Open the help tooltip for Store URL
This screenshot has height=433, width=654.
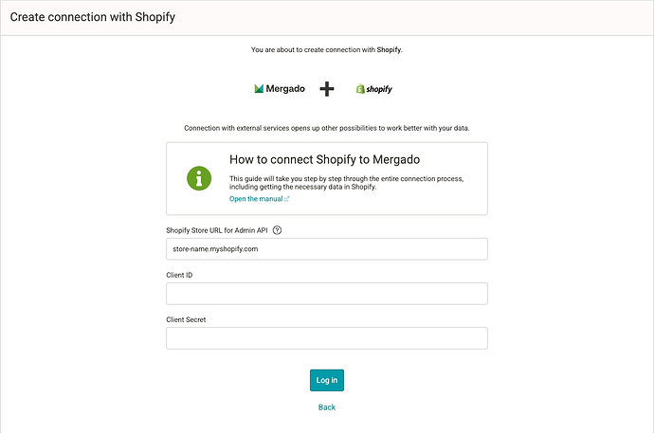[x=277, y=230]
